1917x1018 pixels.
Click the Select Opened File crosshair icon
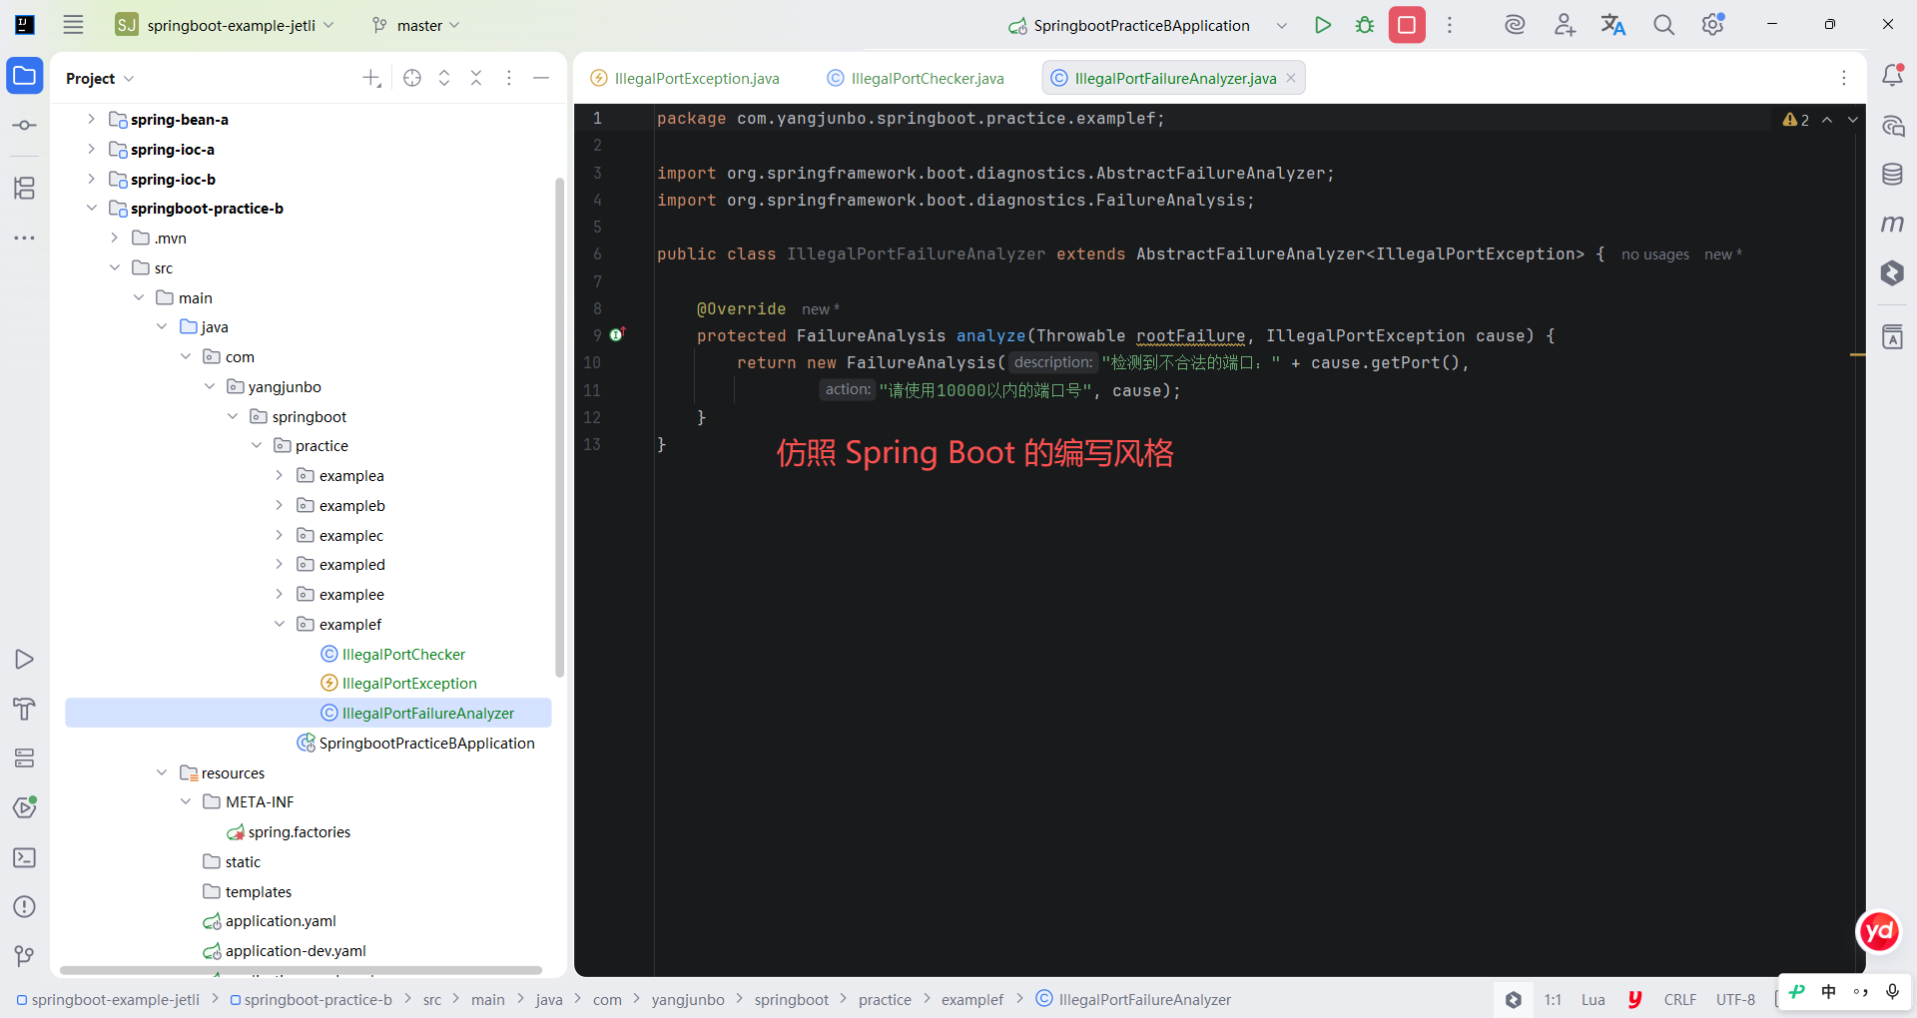point(412,78)
